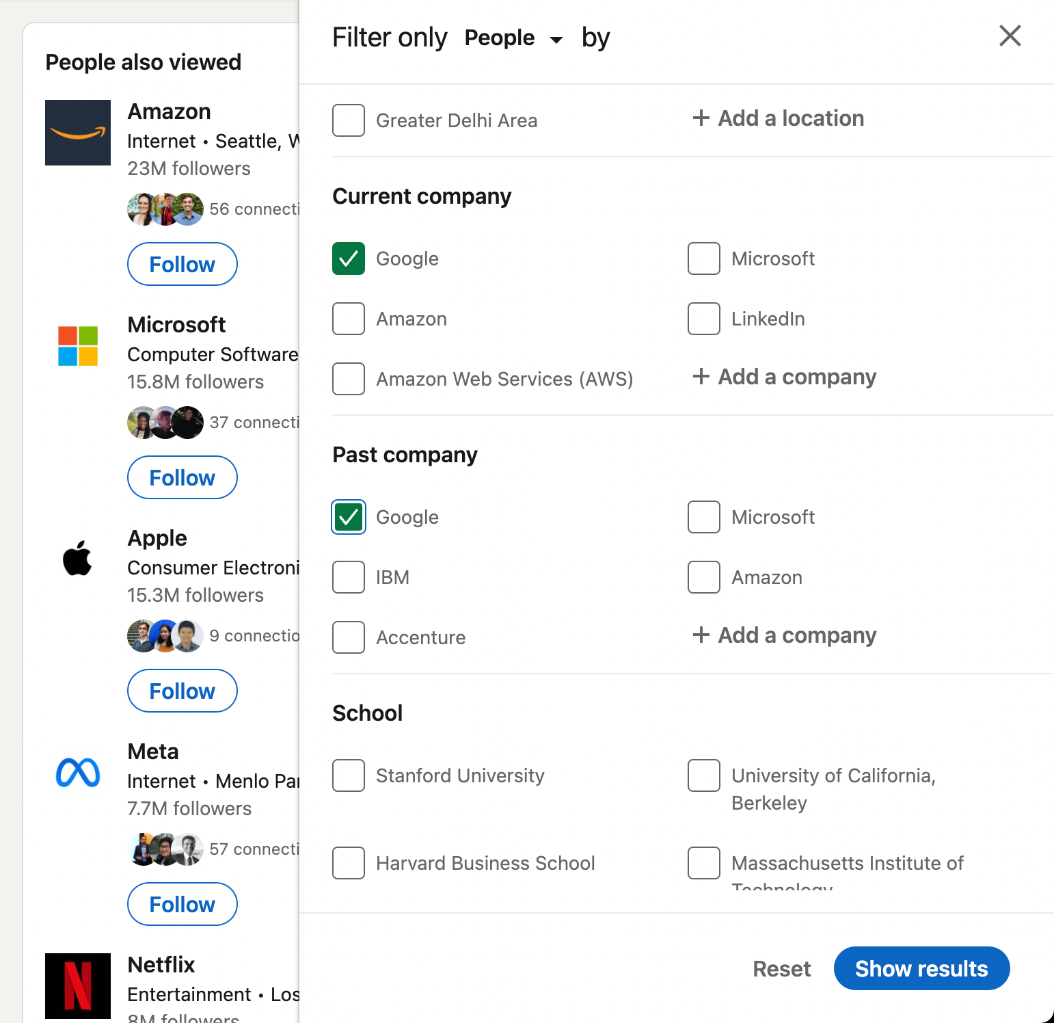Add a company under Current company
The image size is (1054, 1023).
(x=784, y=377)
